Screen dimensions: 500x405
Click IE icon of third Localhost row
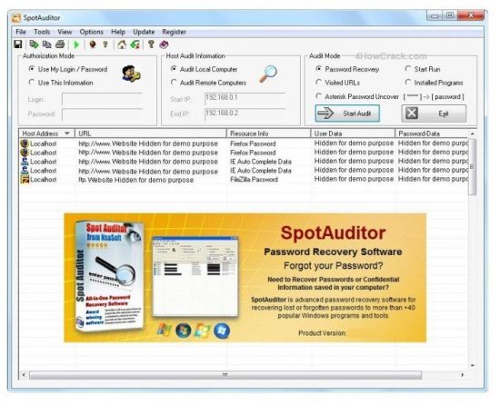[x=25, y=162]
